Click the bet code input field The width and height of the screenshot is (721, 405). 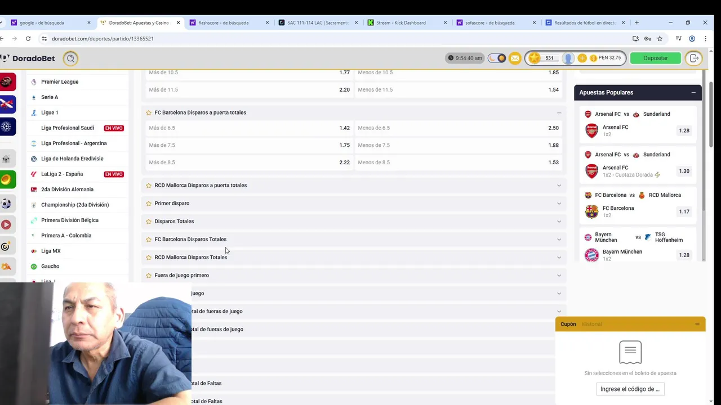[x=630, y=389]
